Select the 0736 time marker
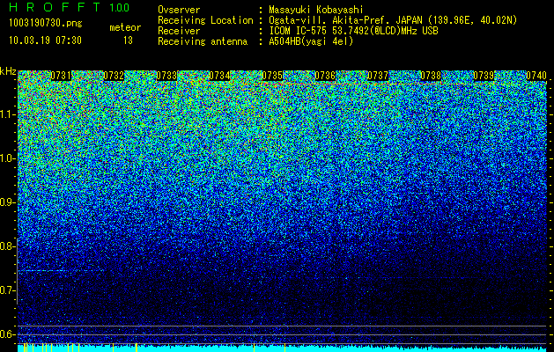Screen dimensions: 554x352 (325, 76)
